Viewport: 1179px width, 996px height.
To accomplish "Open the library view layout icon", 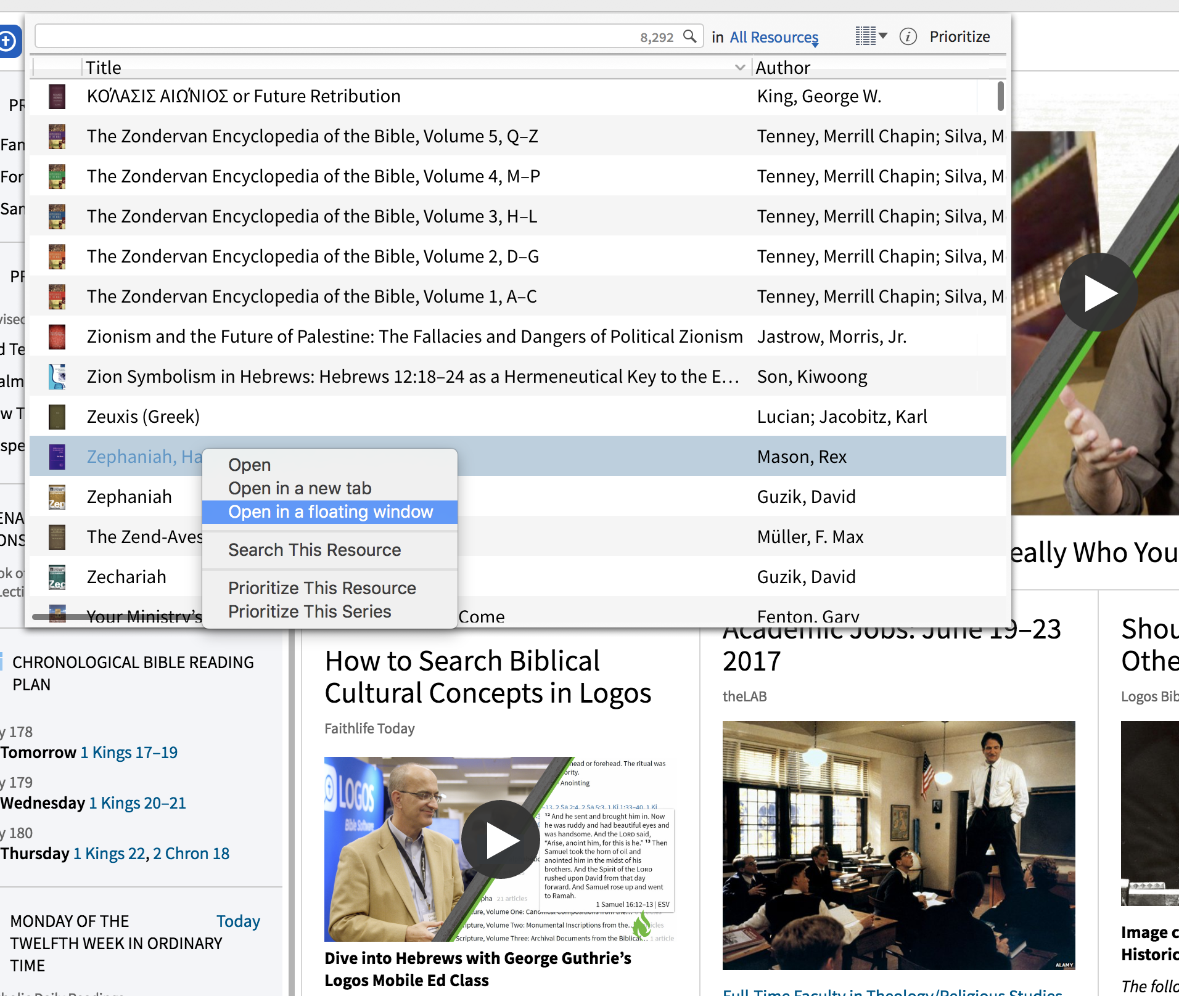I will pos(865,36).
